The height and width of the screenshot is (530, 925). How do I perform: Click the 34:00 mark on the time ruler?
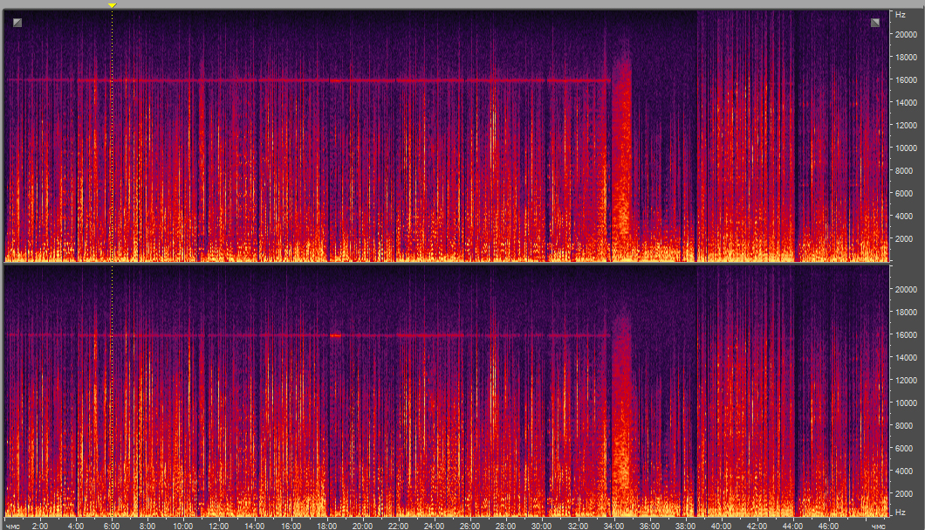pos(613,526)
